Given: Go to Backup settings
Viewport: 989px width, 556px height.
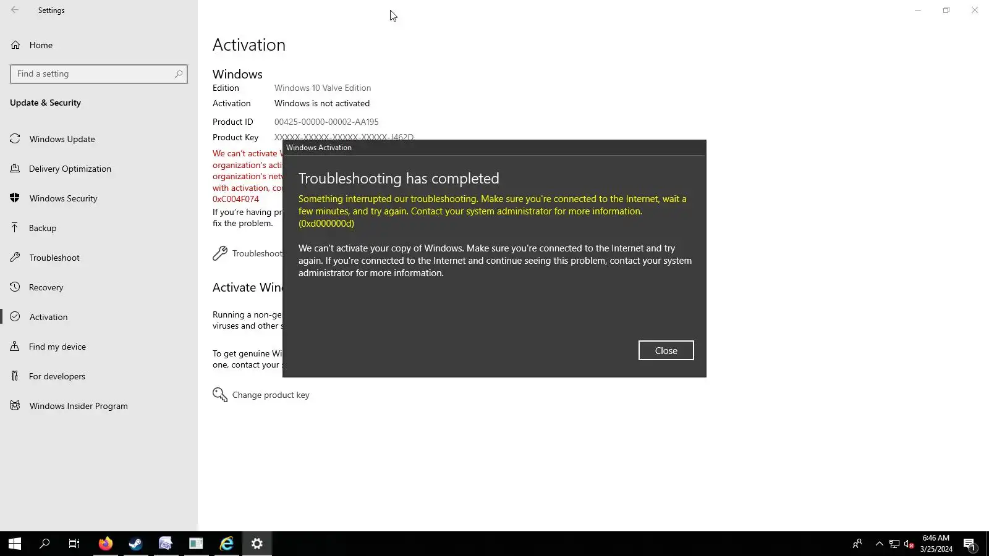Looking at the screenshot, I should (43, 228).
